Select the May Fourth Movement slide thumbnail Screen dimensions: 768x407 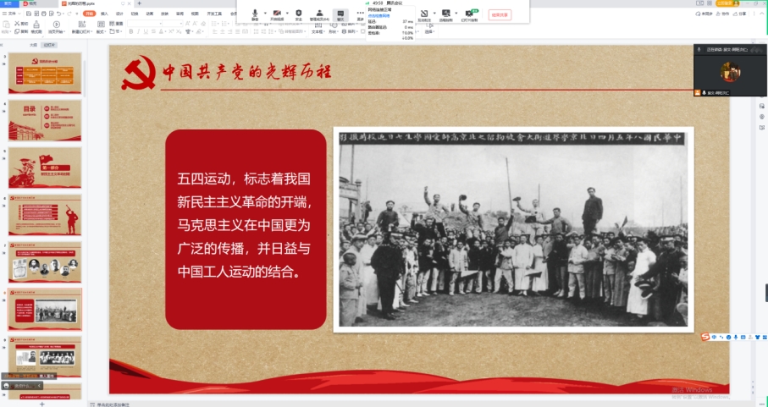(45, 309)
